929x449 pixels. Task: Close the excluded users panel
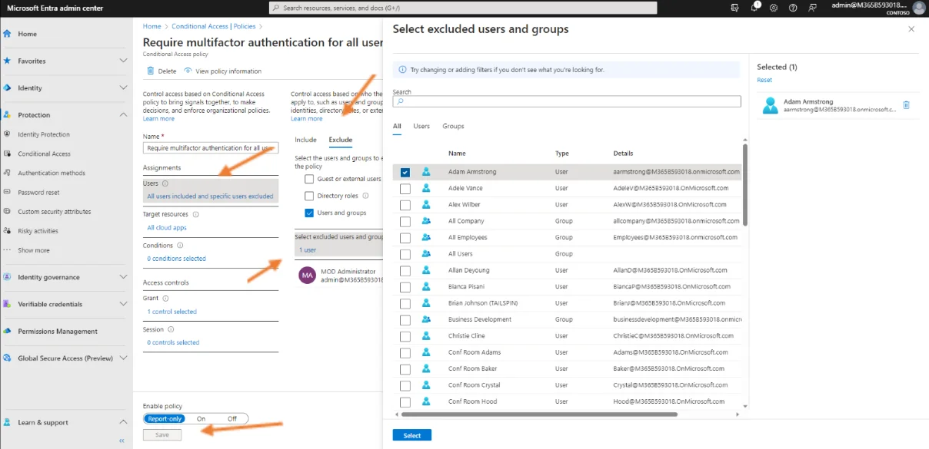[x=911, y=29]
